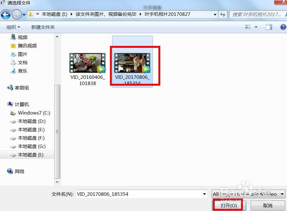Select 视频 library in sidebar
The height and width of the screenshot is (211, 287).
19,37
